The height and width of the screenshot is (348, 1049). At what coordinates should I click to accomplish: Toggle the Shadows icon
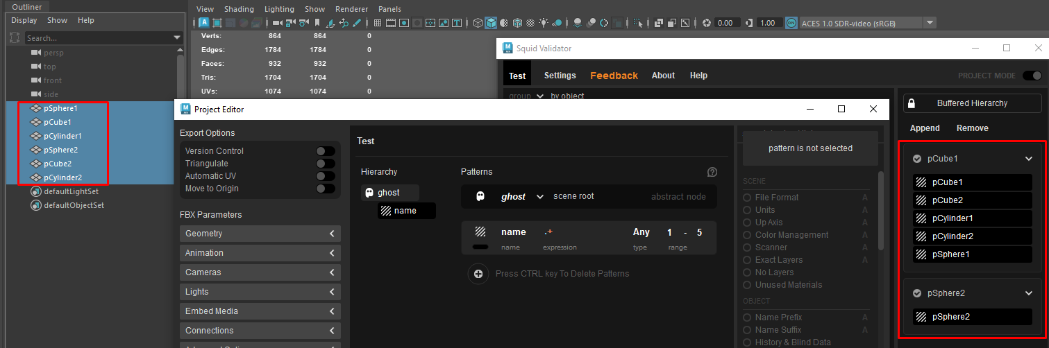coord(557,23)
